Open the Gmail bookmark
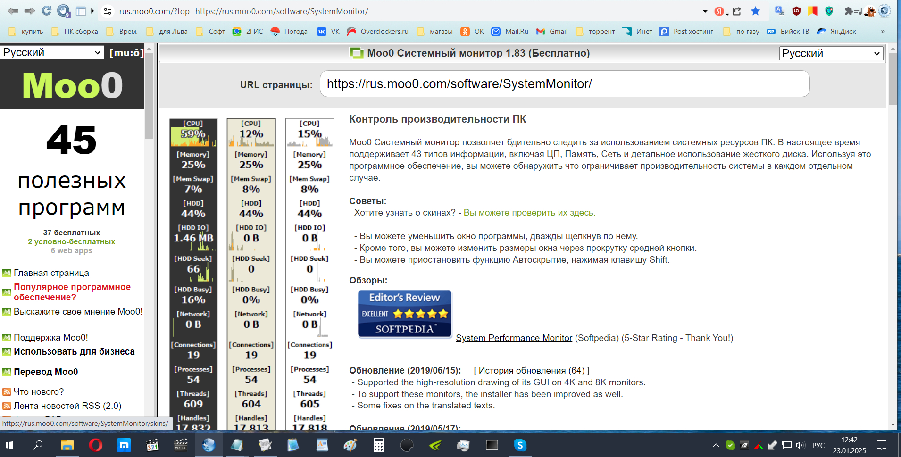 551,32
